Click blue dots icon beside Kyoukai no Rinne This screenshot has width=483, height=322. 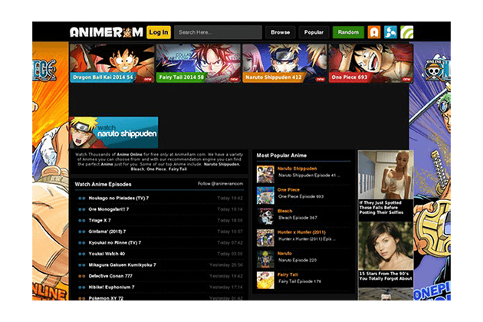[81, 242]
